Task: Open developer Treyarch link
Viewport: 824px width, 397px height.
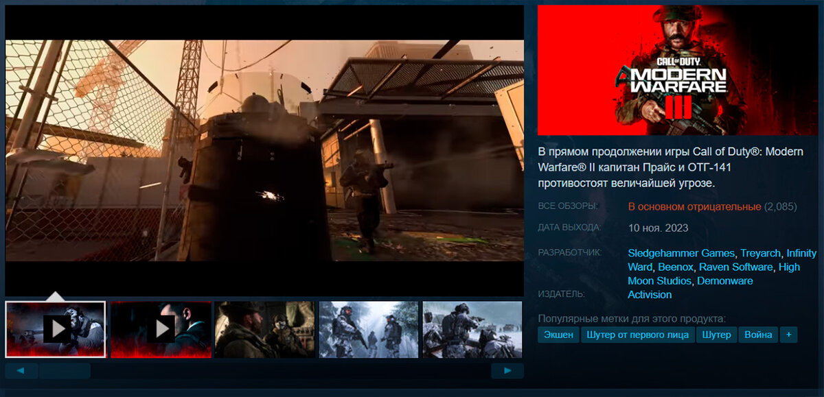Action: click(x=760, y=253)
